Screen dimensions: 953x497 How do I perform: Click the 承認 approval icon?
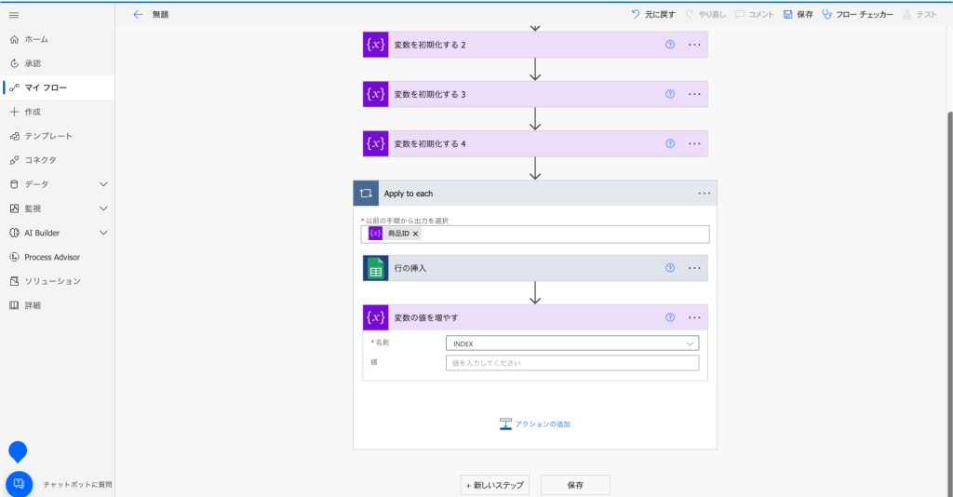[x=14, y=64]
